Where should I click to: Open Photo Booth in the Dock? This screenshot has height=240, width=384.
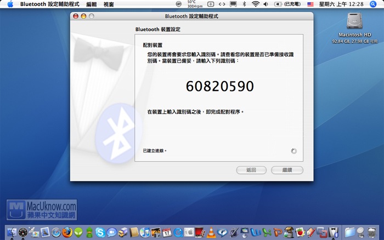[200, 232]
